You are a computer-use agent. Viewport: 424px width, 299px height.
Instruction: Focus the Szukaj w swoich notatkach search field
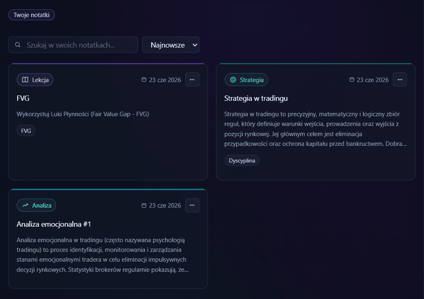click(73, 45)
